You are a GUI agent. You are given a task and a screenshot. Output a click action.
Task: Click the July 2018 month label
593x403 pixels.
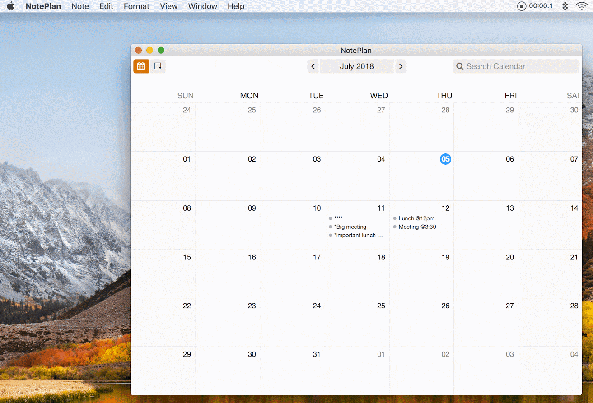click(357, 66)
